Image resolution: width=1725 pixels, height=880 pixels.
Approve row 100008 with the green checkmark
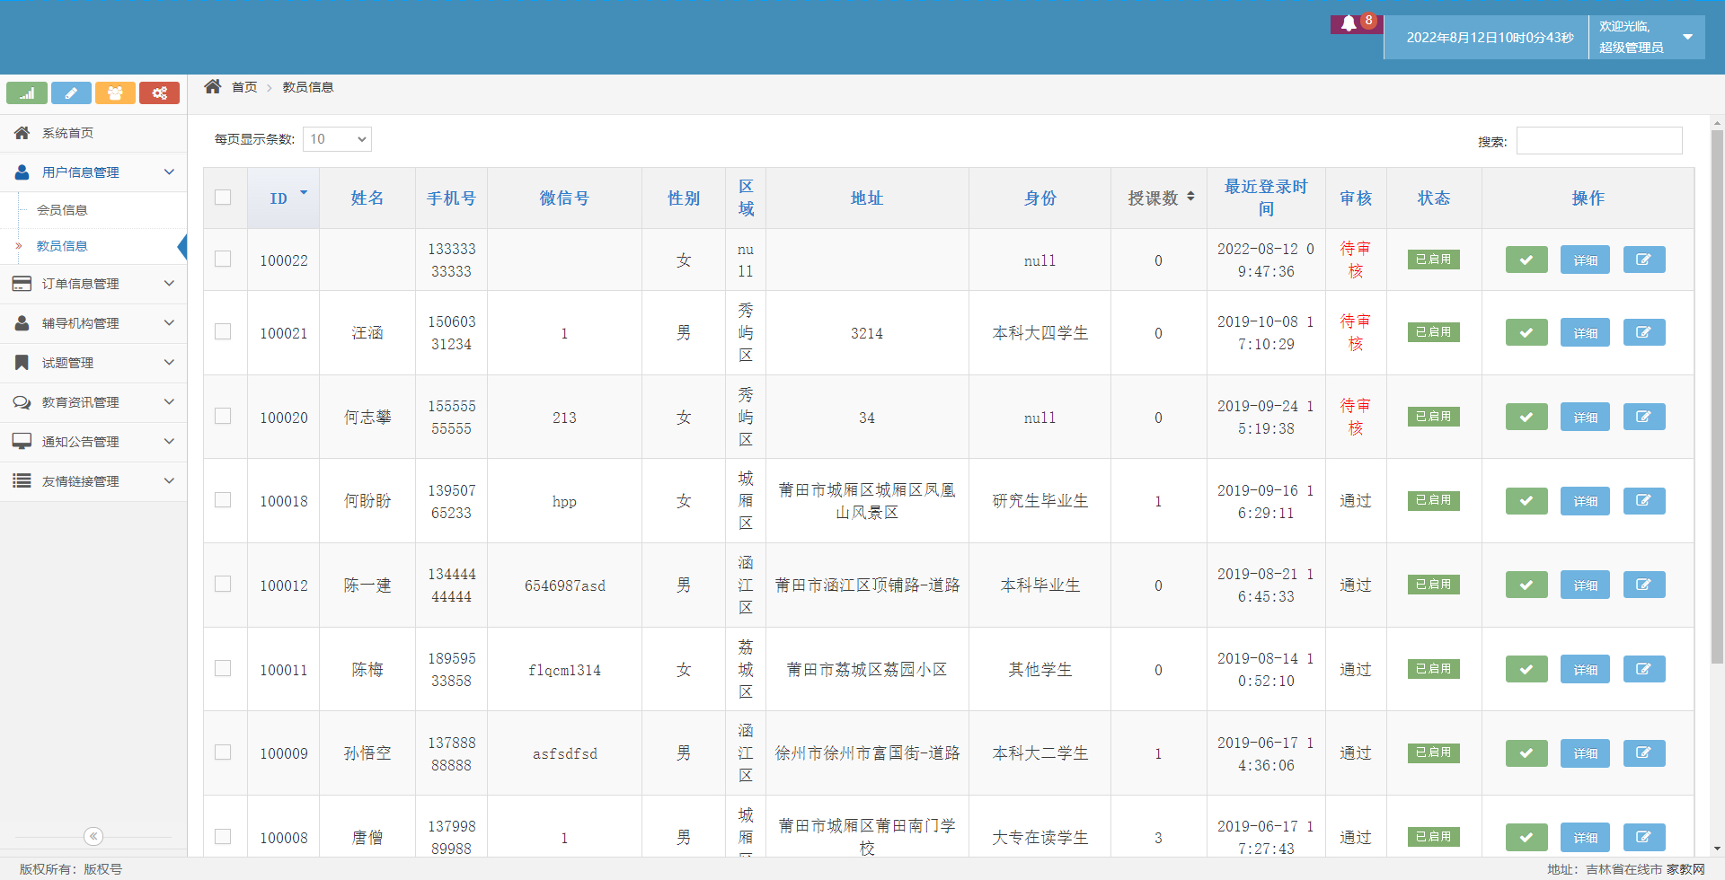1526,837
